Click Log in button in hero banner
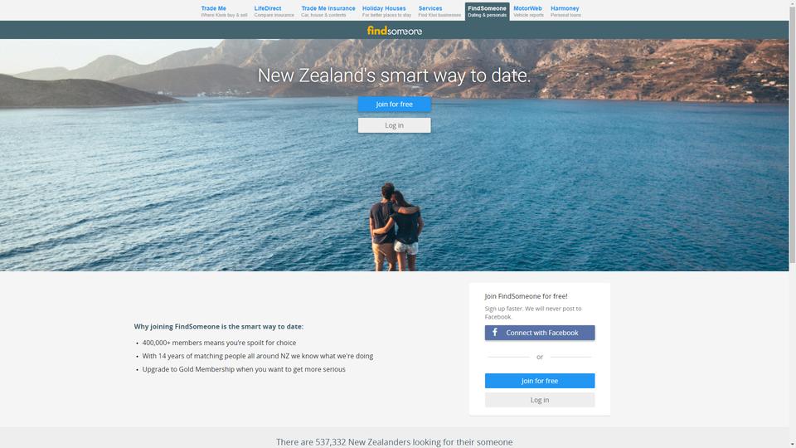The image size is (796, 448). (395, 125)
